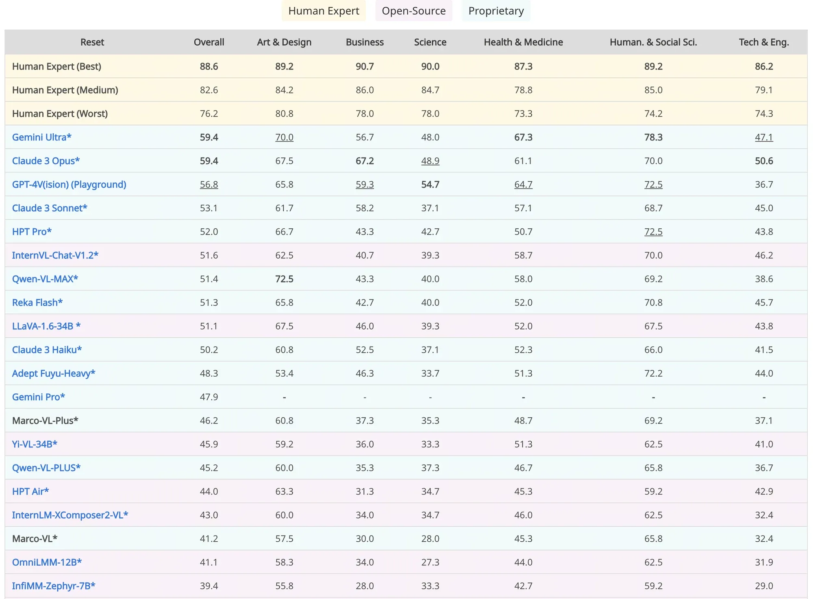Open the InternLM-XComposer2-VL link

(70, 515)
